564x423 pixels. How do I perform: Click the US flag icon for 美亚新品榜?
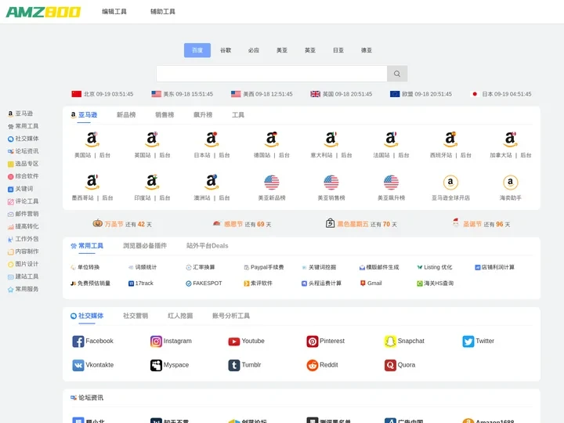click(272, 183)
